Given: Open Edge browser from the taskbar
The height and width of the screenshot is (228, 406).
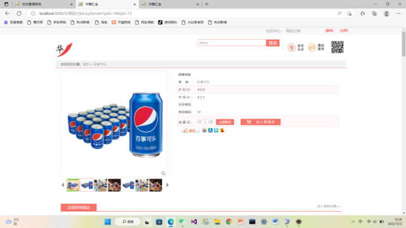Looking at the screenshot, I should tap(171, 222).
